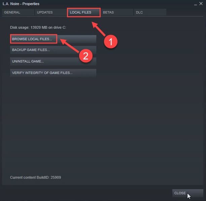Open the UPDATES tab

click(x=51, y=12)
